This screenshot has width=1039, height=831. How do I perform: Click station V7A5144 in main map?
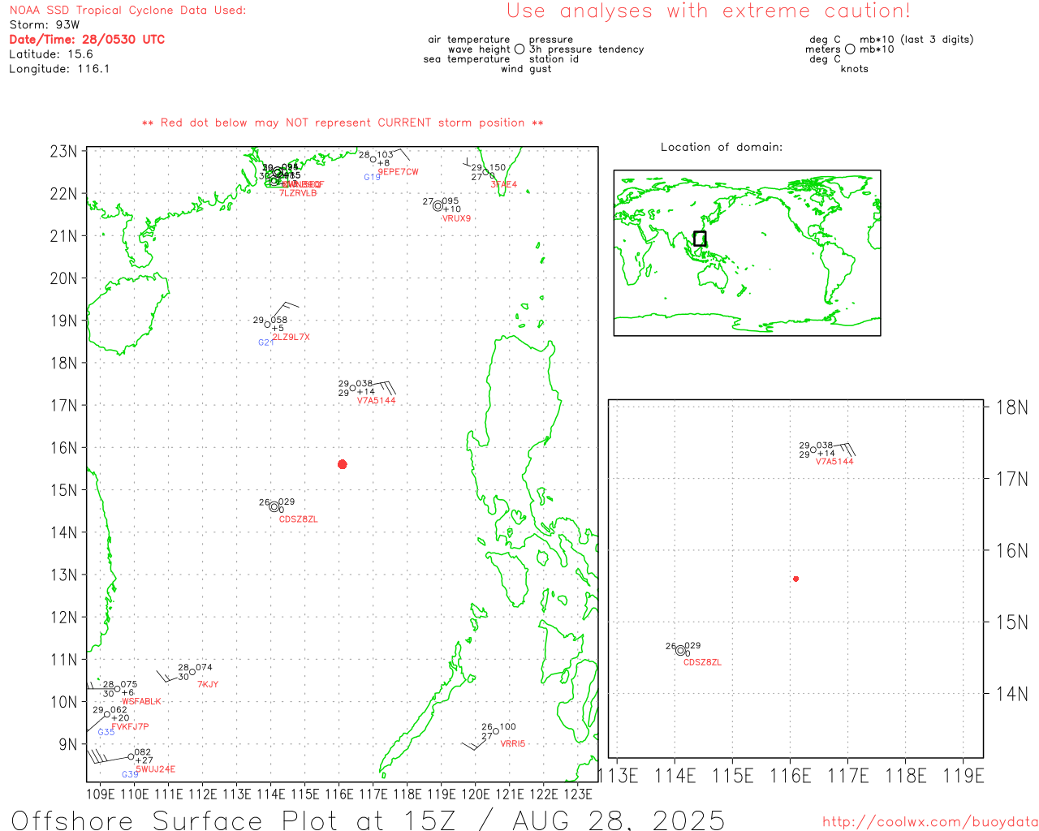pyautogui.click(x=377, y=401)
